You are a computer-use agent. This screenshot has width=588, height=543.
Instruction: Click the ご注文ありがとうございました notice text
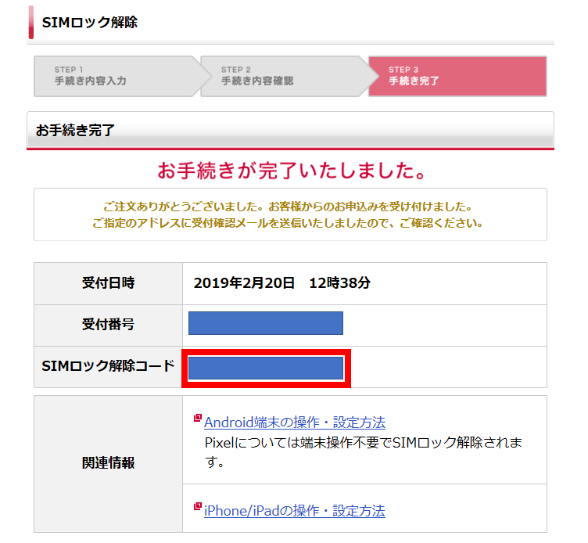pos(288,207)
